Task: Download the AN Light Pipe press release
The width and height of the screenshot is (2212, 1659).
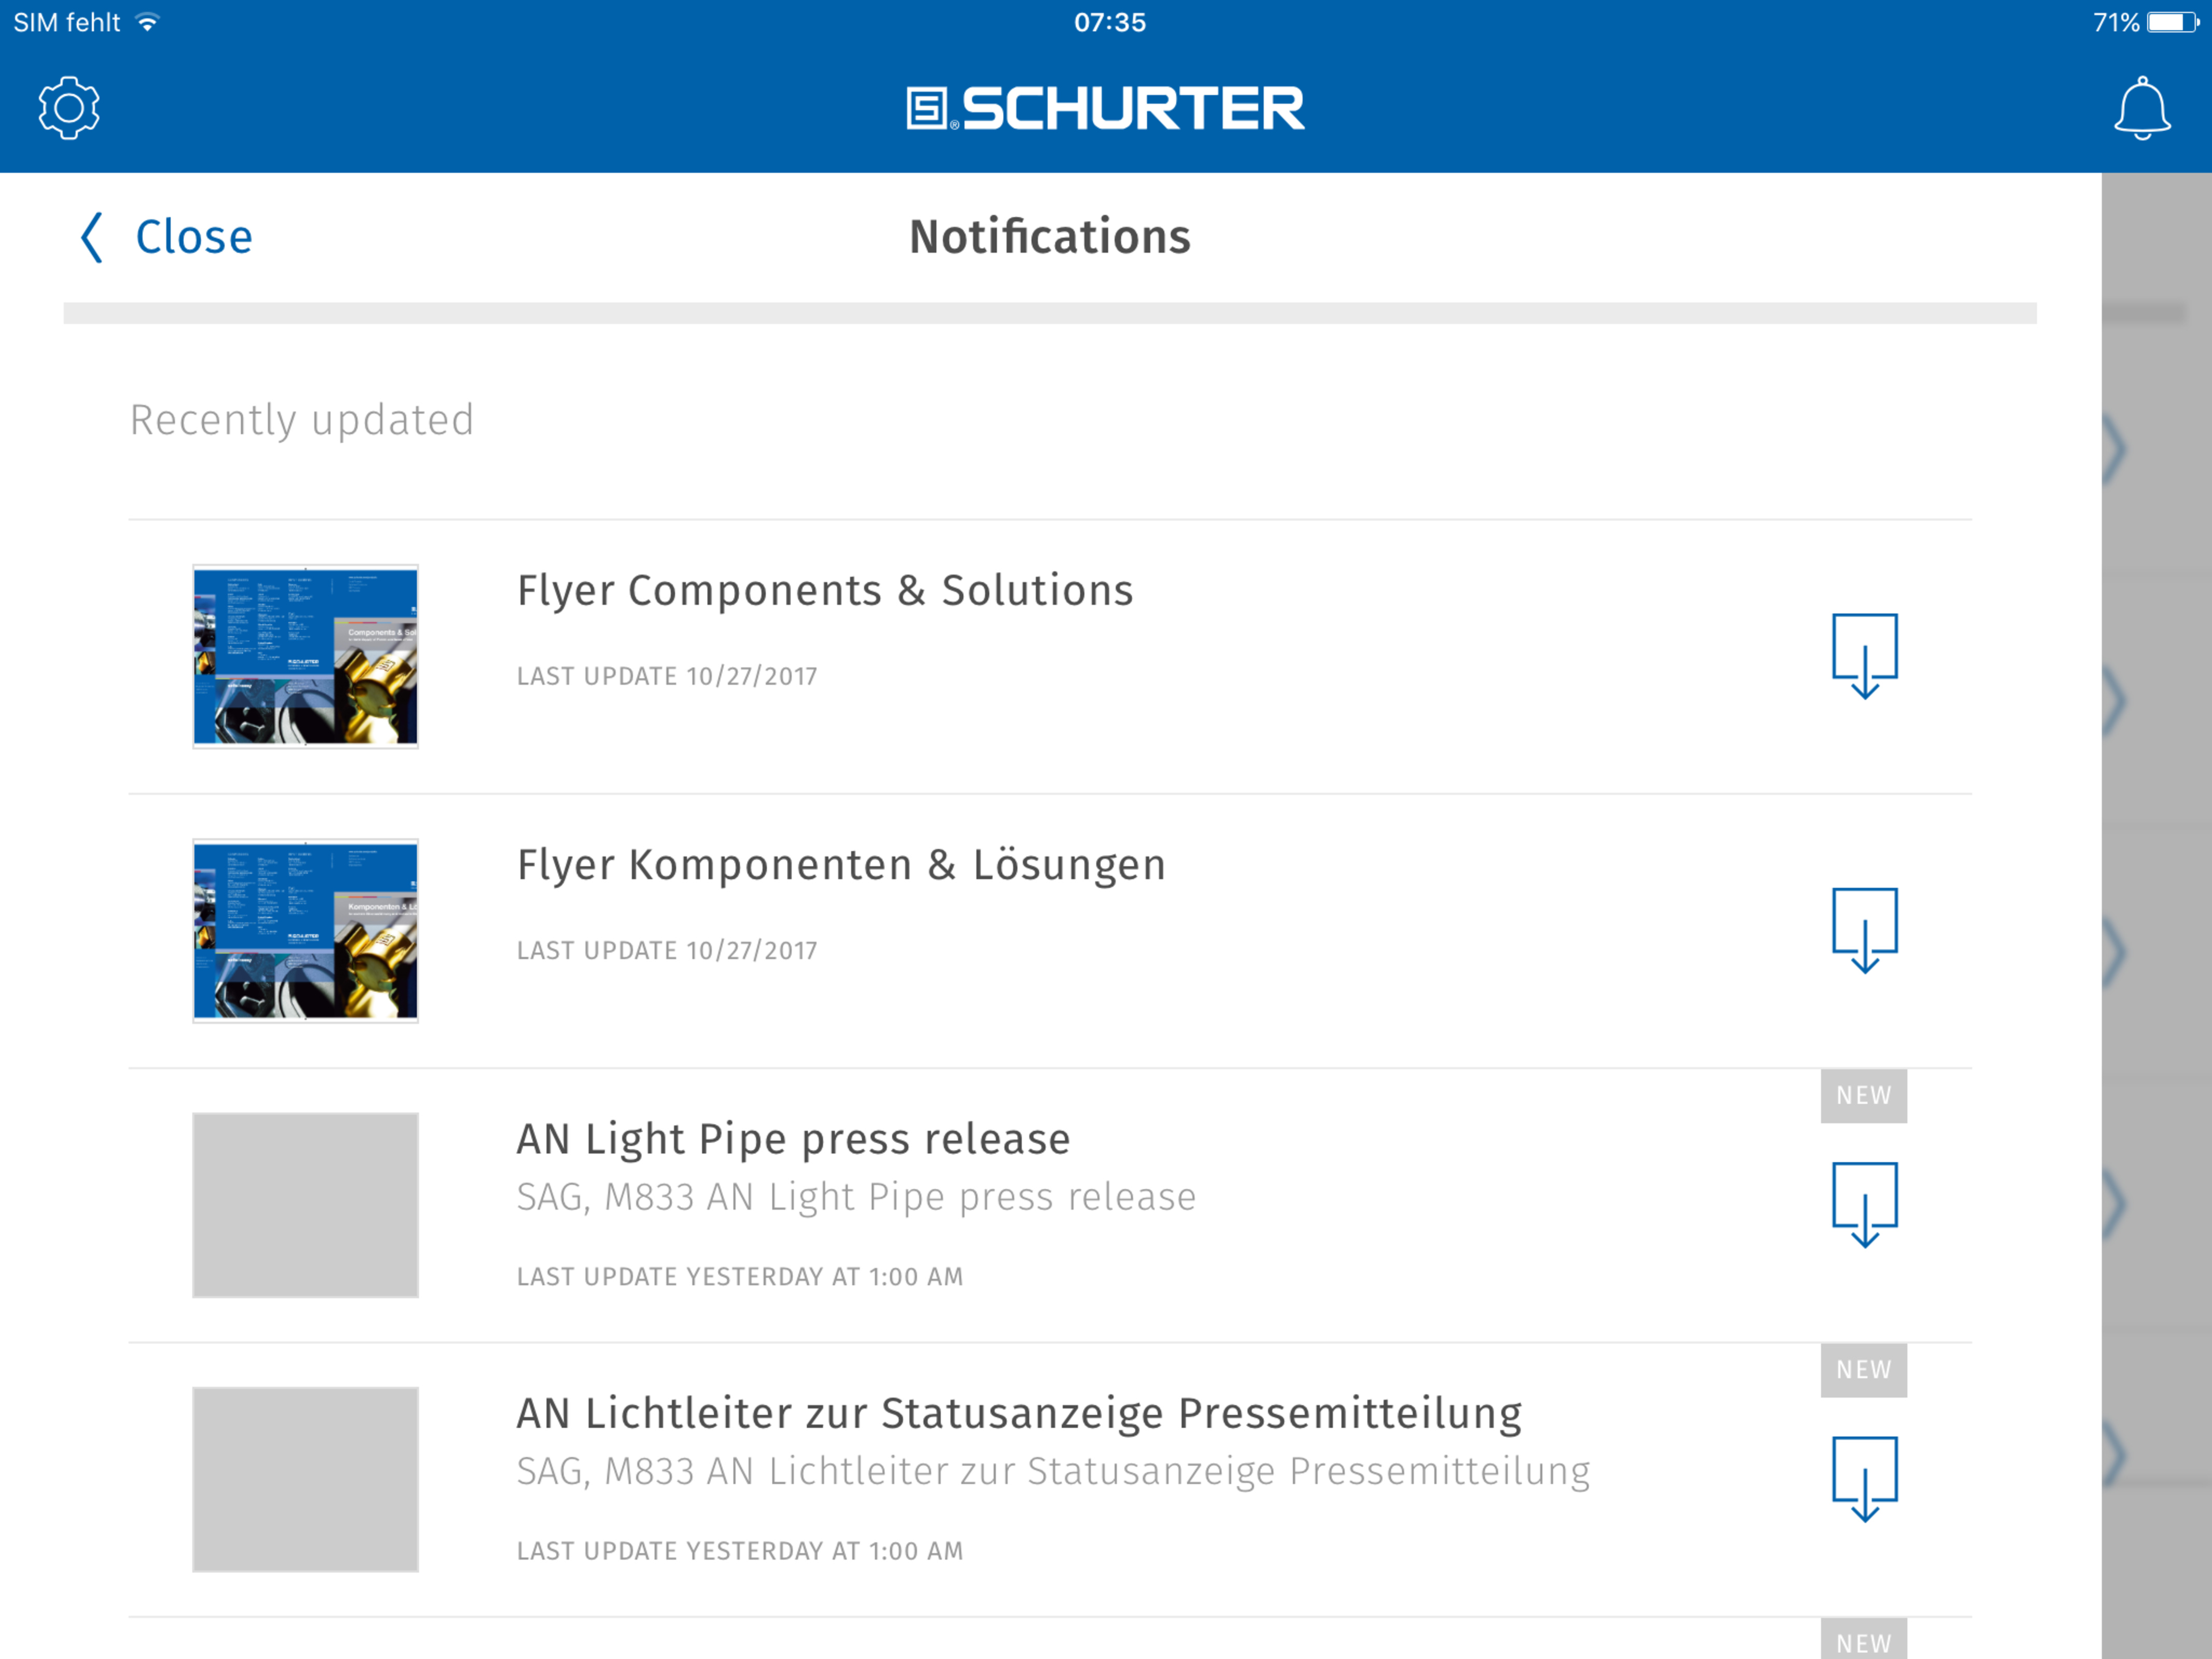Action: pos(1864,1204)
